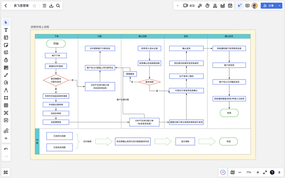Toggle the collaborator cursor display button
The height and width of the screenshot is (178, 285).
(x=240, y=6)
